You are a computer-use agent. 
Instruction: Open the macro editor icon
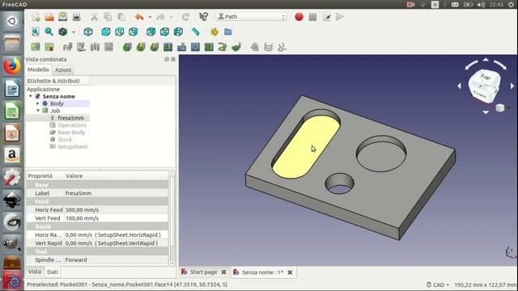pyautogui.click(x=326, y=16)
